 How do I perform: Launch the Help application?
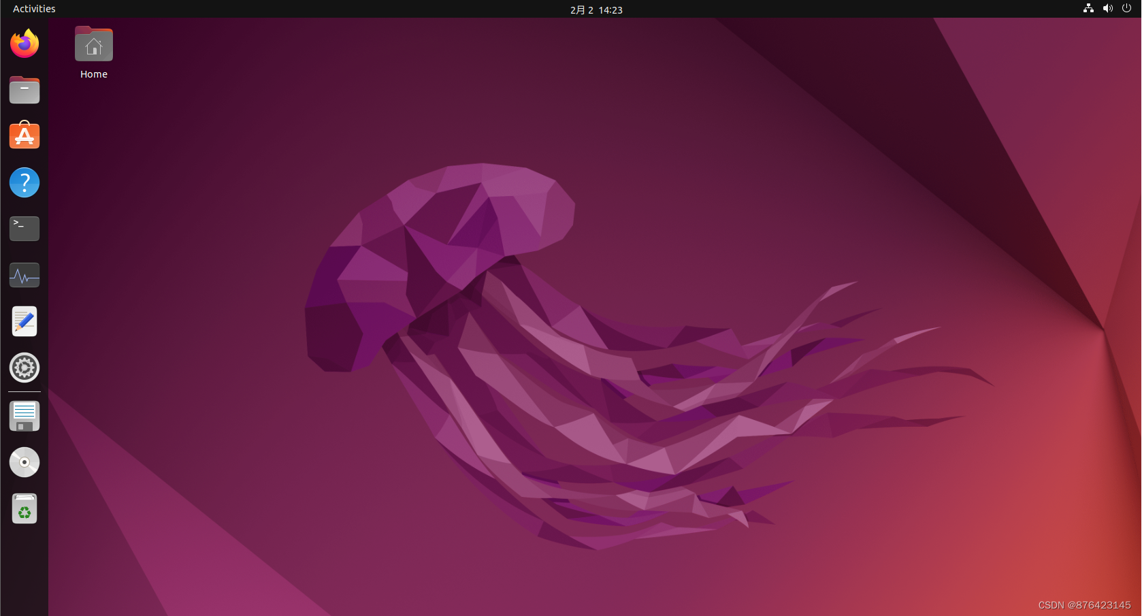24,182
